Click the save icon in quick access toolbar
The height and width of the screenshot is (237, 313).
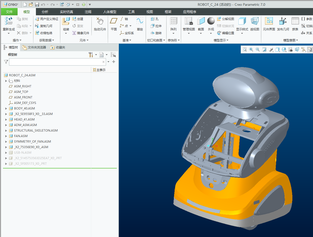[37, 5]
